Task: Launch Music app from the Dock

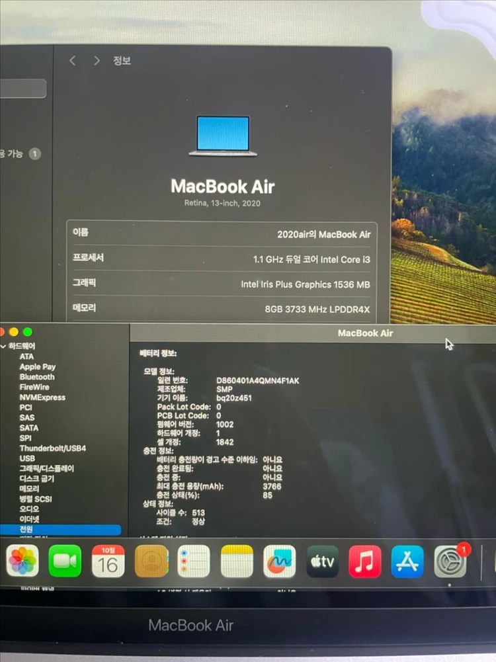Action: pos(365,561)
